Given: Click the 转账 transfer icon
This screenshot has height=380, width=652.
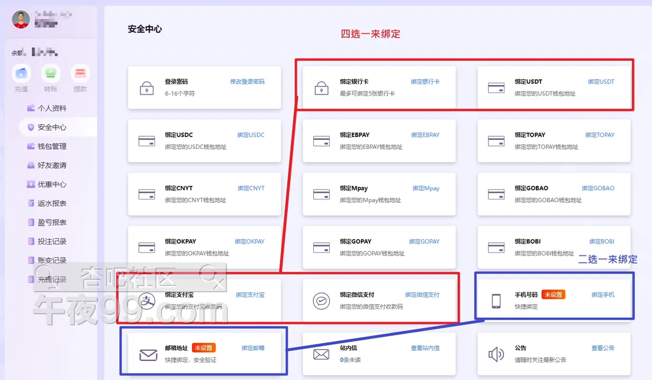Looking at the screenshot, I should (50, 74).
